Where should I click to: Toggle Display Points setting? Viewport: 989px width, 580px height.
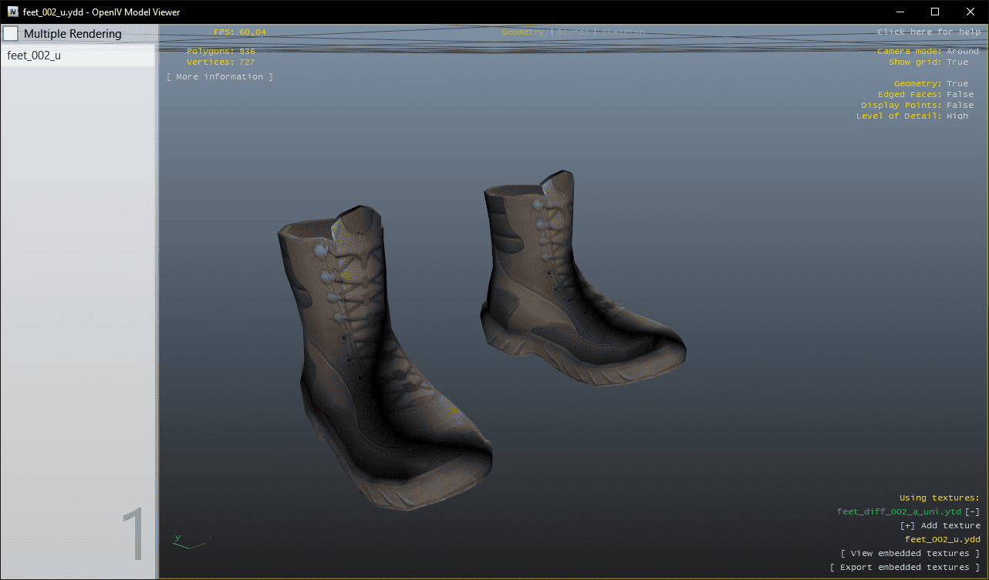pyautogui.click(x=960, y=106)
